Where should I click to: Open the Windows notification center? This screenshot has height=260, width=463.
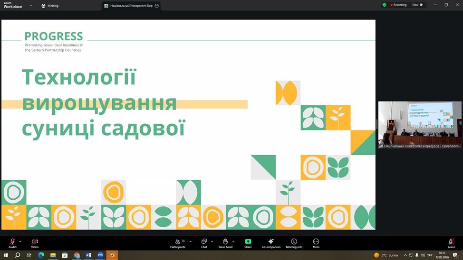[x=455, y=255]
